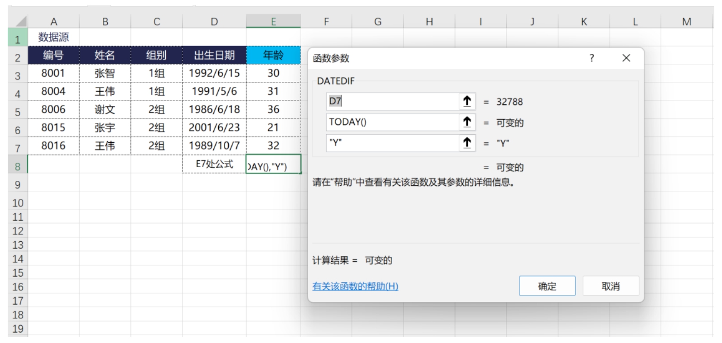
Task: Click range-select arrow beside "Y" field
Action: (x=467, y=143)
